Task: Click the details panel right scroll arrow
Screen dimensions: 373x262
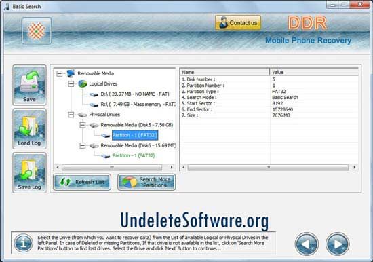Action: [355, 167]
